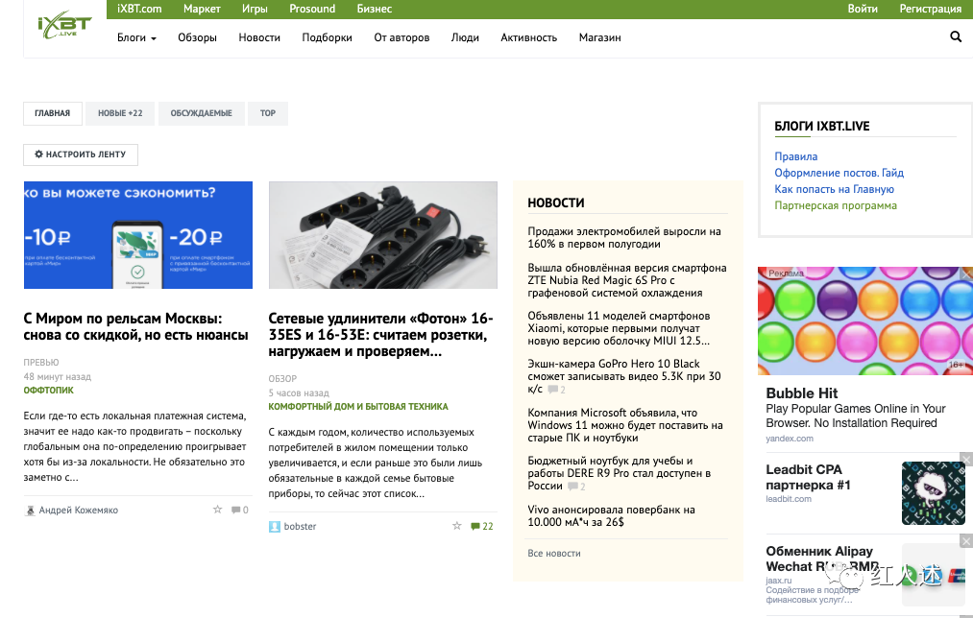The height and width of the screenshot is (618, 973).
Task: Open Маркет in top bar
Action: pyautogui.click(x=202, y=9)
